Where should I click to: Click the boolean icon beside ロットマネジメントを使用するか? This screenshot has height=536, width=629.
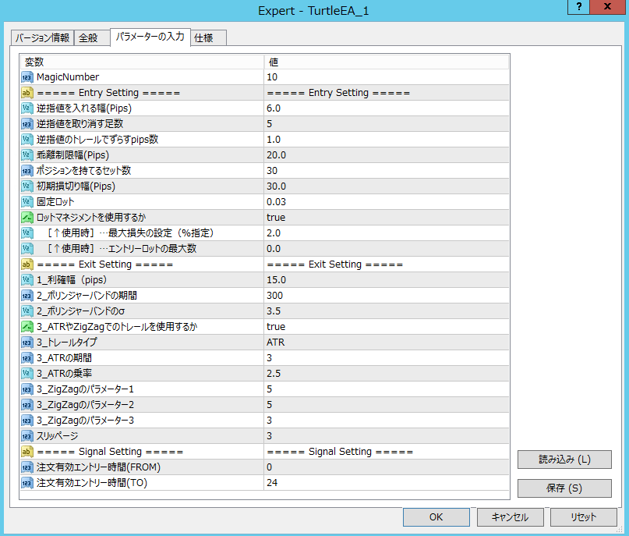[x=27, y=218]
